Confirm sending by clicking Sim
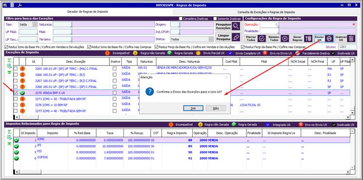363x180 pixels. pyautogui.click(x=193, y=108)
